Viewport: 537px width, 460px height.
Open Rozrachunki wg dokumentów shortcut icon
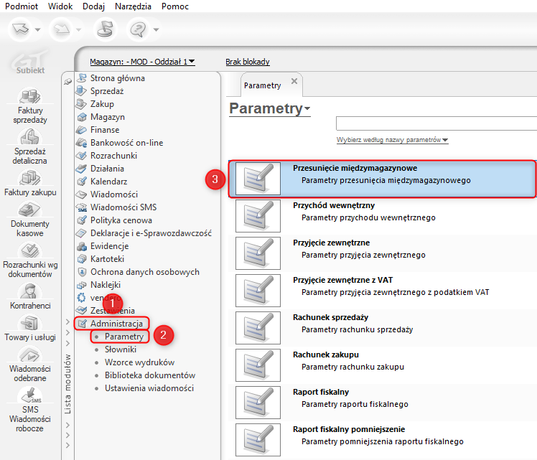click(x=30, y=250)
